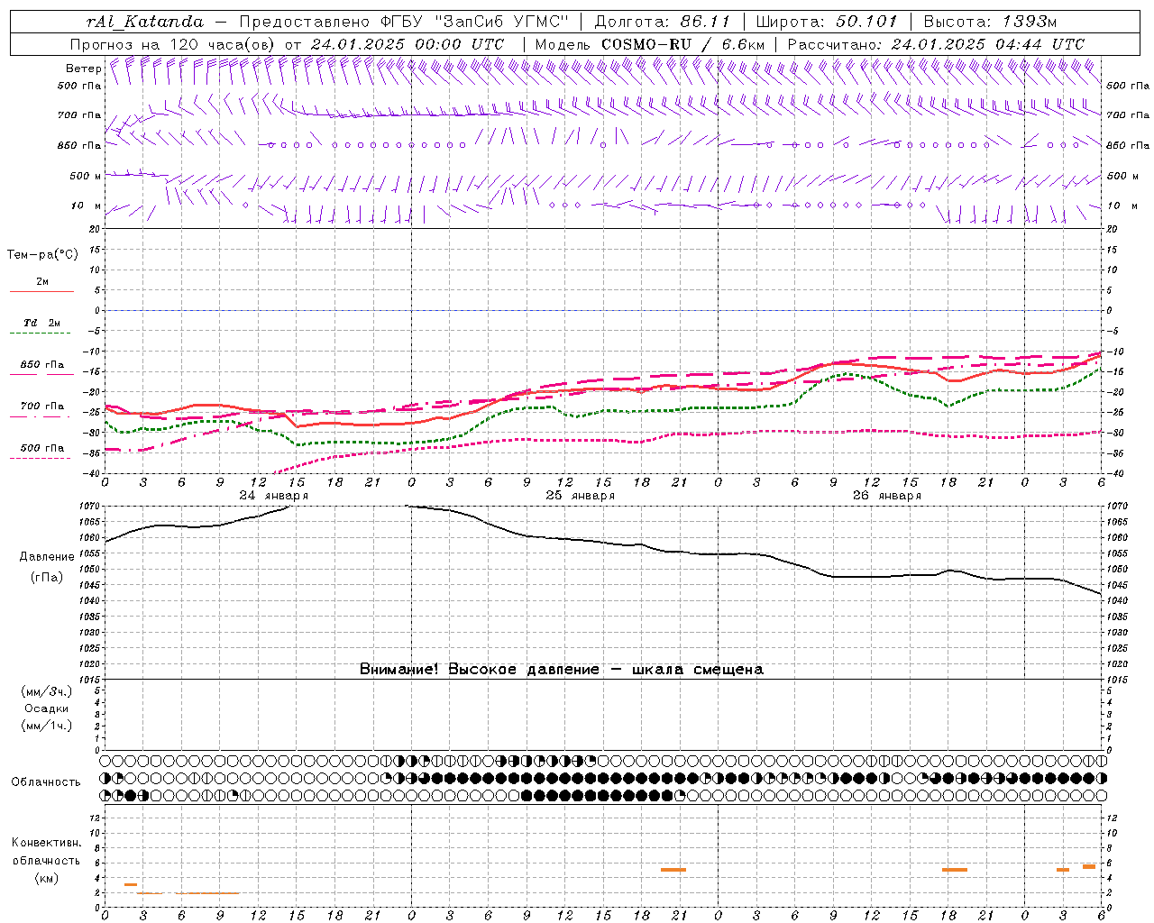Click the "(мм/3ч.)" precipitation unit label
Screen dimensions: 1154x923
(47, 691)
